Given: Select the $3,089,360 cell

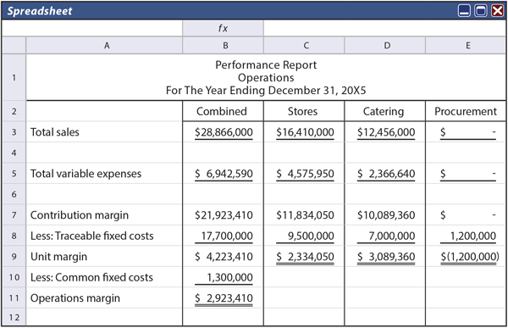Looking at the screenshot, I should [x=385, y=257].
